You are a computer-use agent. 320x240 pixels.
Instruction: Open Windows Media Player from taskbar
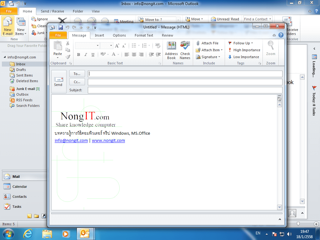tap(66, 234)
